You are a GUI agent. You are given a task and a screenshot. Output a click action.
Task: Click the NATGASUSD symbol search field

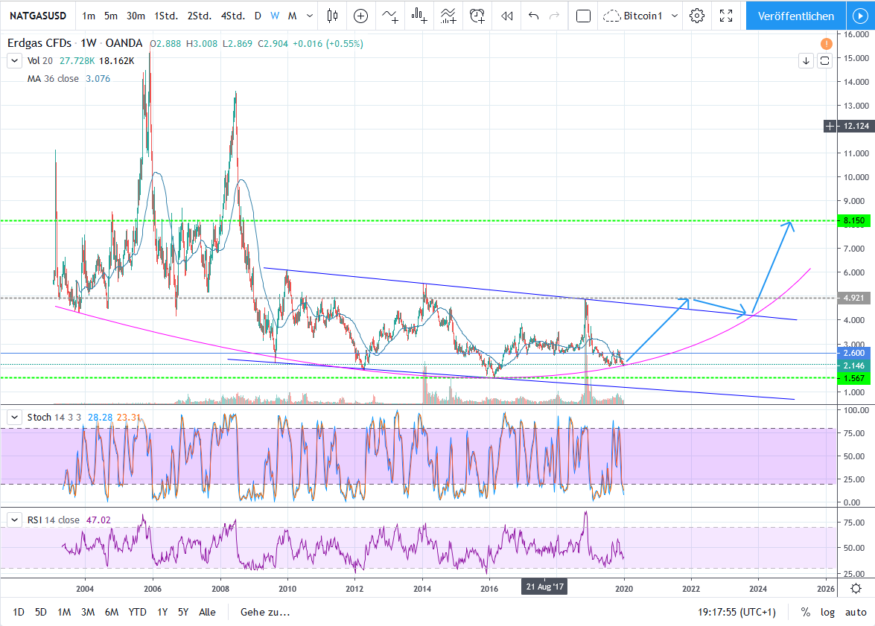pyautogui.click(x=38, y=16)
